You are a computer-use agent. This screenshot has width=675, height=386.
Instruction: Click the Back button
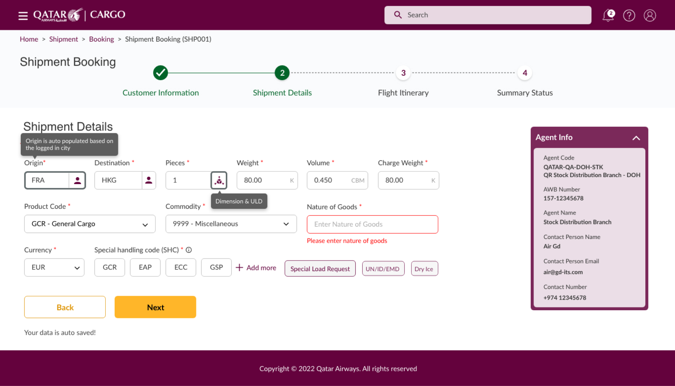pyautogui.click(x=65, y=307)
